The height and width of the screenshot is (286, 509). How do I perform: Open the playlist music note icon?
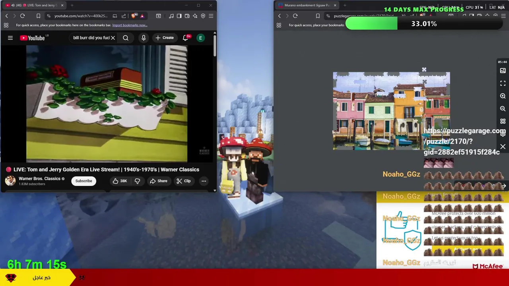(x=171, y=16)
